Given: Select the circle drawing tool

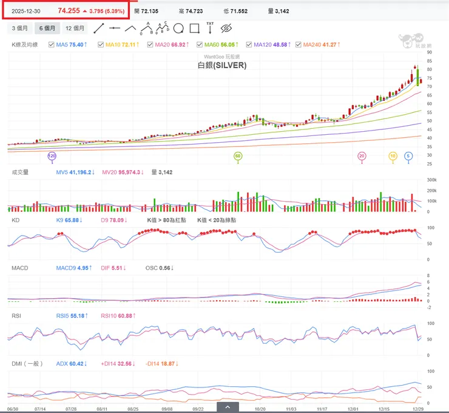Looking at the screenshot, I should [178, 29].
